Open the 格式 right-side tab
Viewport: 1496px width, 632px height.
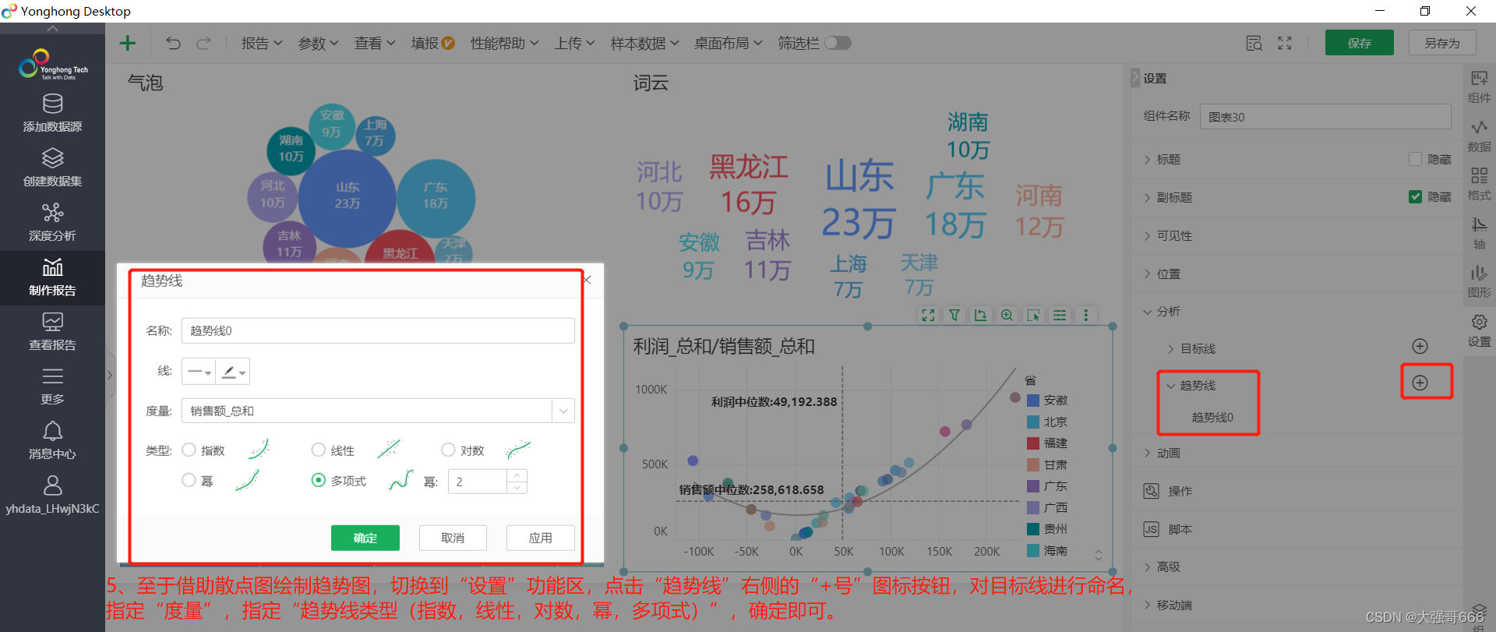1479,185
